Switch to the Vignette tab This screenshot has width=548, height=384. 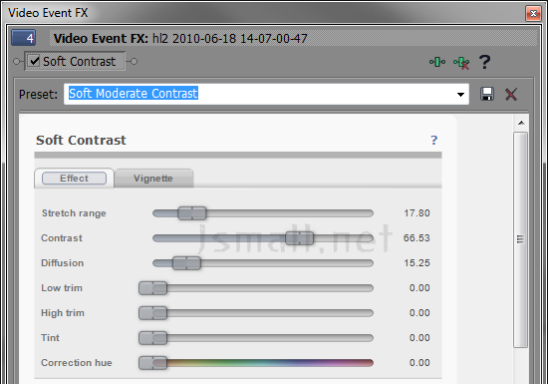click(153, 179)
